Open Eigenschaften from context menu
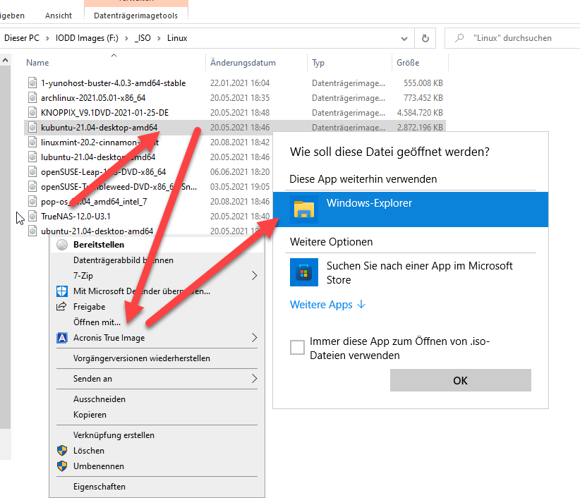 click(x=157, y=487)
